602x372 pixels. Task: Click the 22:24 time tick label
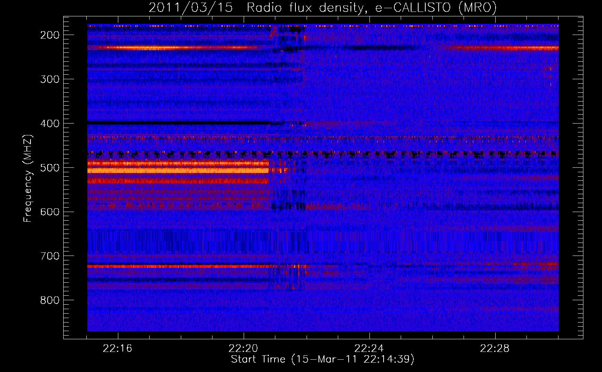(369, 349)
